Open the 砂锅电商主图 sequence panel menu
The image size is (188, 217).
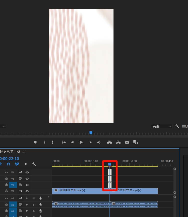[23, 152]
